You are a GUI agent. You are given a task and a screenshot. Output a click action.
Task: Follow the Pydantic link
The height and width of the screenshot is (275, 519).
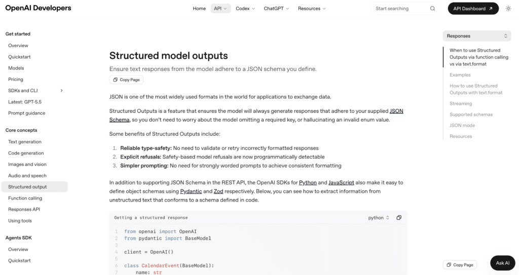coord(191,191)
